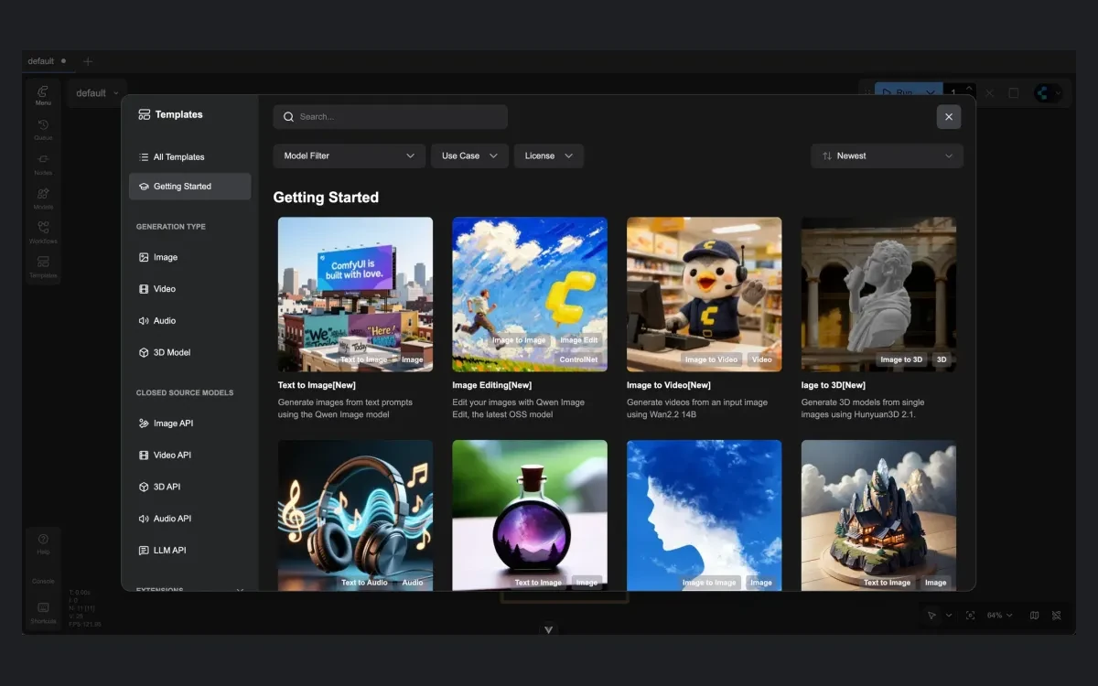Open Help from the sidebar
Viewport: 1098px width, 686px height.
click(43, 543)
